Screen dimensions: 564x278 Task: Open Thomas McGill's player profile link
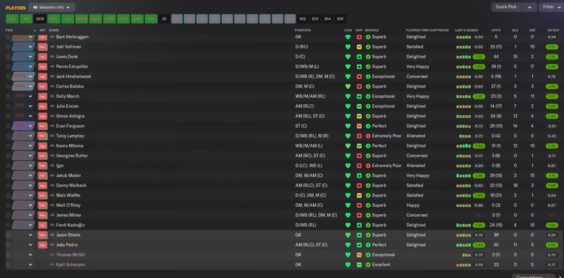click(x=70, y=255)
